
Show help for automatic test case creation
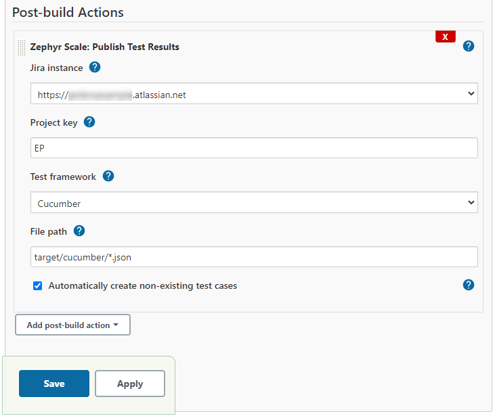pos(468,285)
